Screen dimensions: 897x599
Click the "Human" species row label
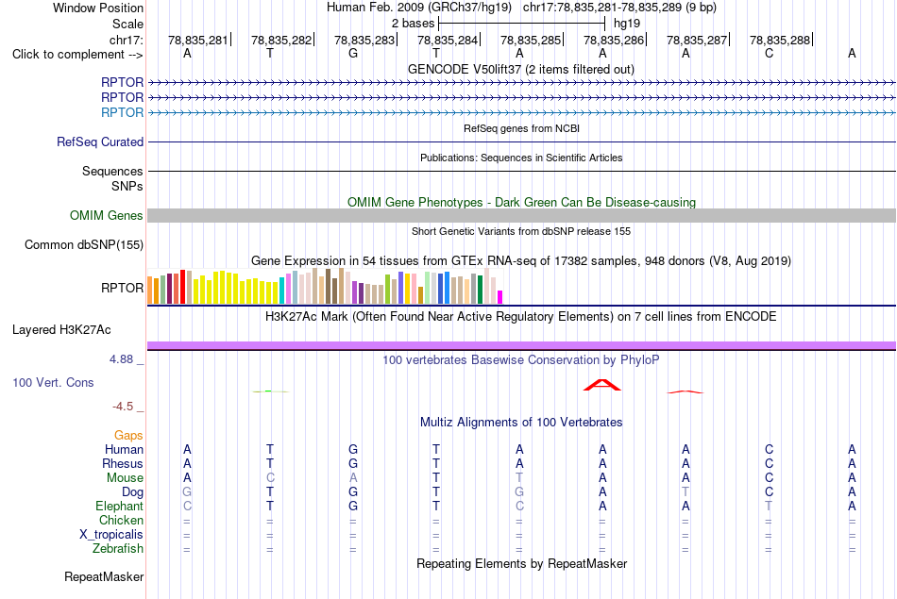(124, 450)
